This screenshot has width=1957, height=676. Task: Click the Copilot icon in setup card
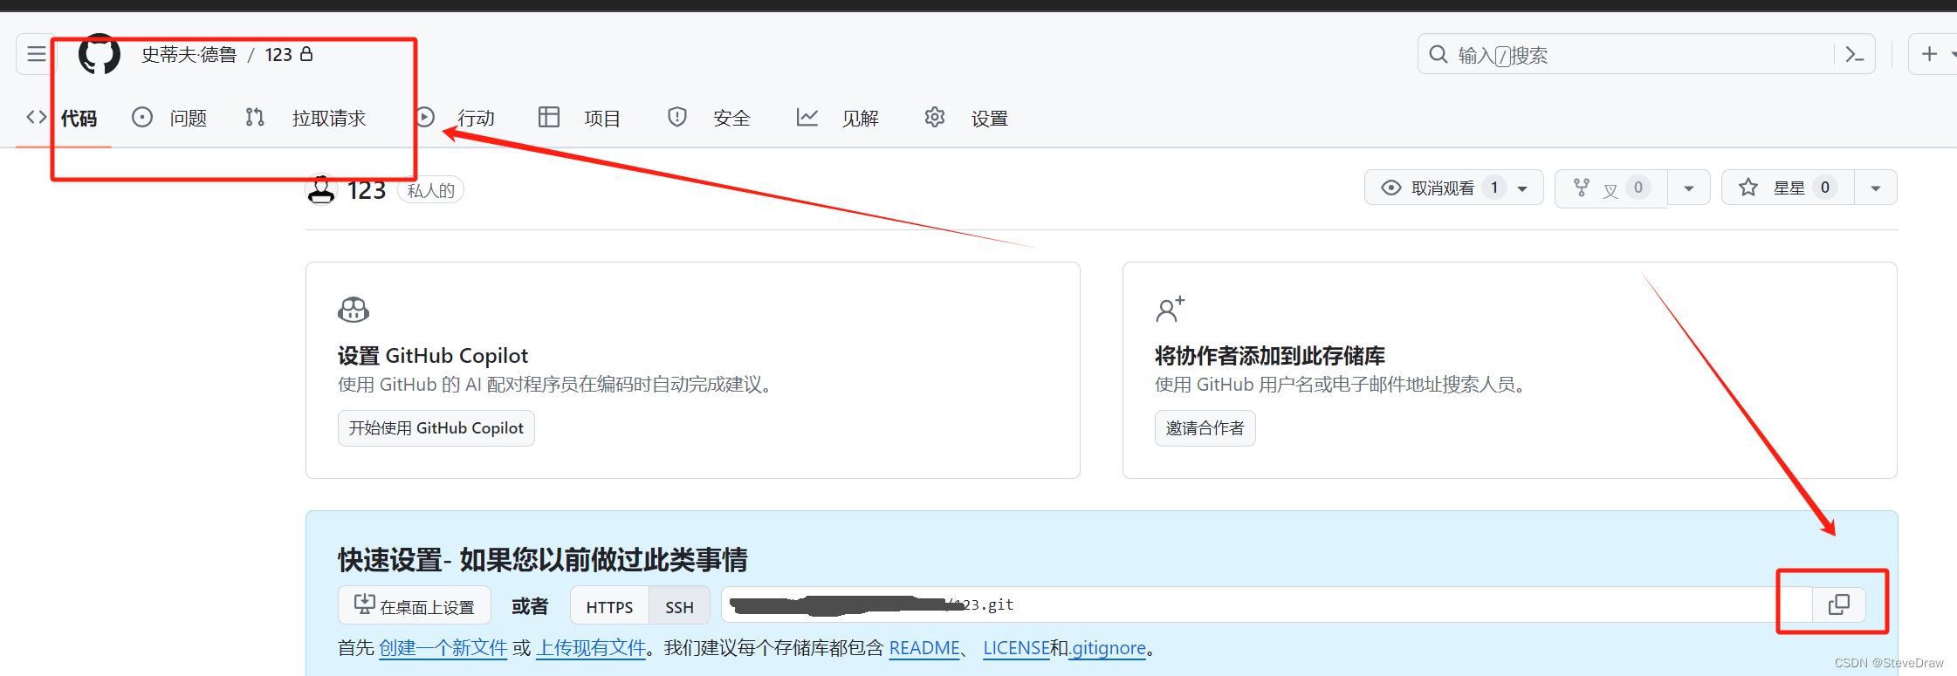click(354, 310)
